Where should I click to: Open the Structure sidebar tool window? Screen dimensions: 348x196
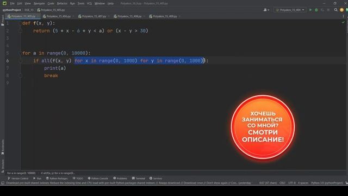click(2, 166)
